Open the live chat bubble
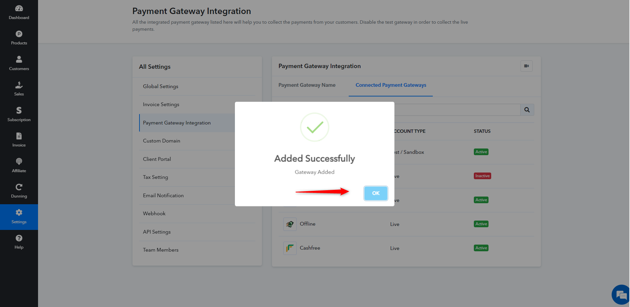 coord(621,295)
